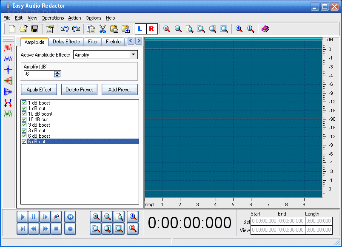Uncheck the 3 dB cut preset

click(24, 131)
